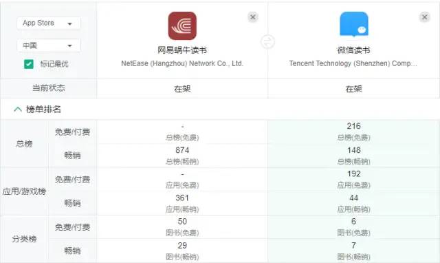440x263 pixels.
Task: Click the 榜单排名 section title
Action: coord(43,109)
